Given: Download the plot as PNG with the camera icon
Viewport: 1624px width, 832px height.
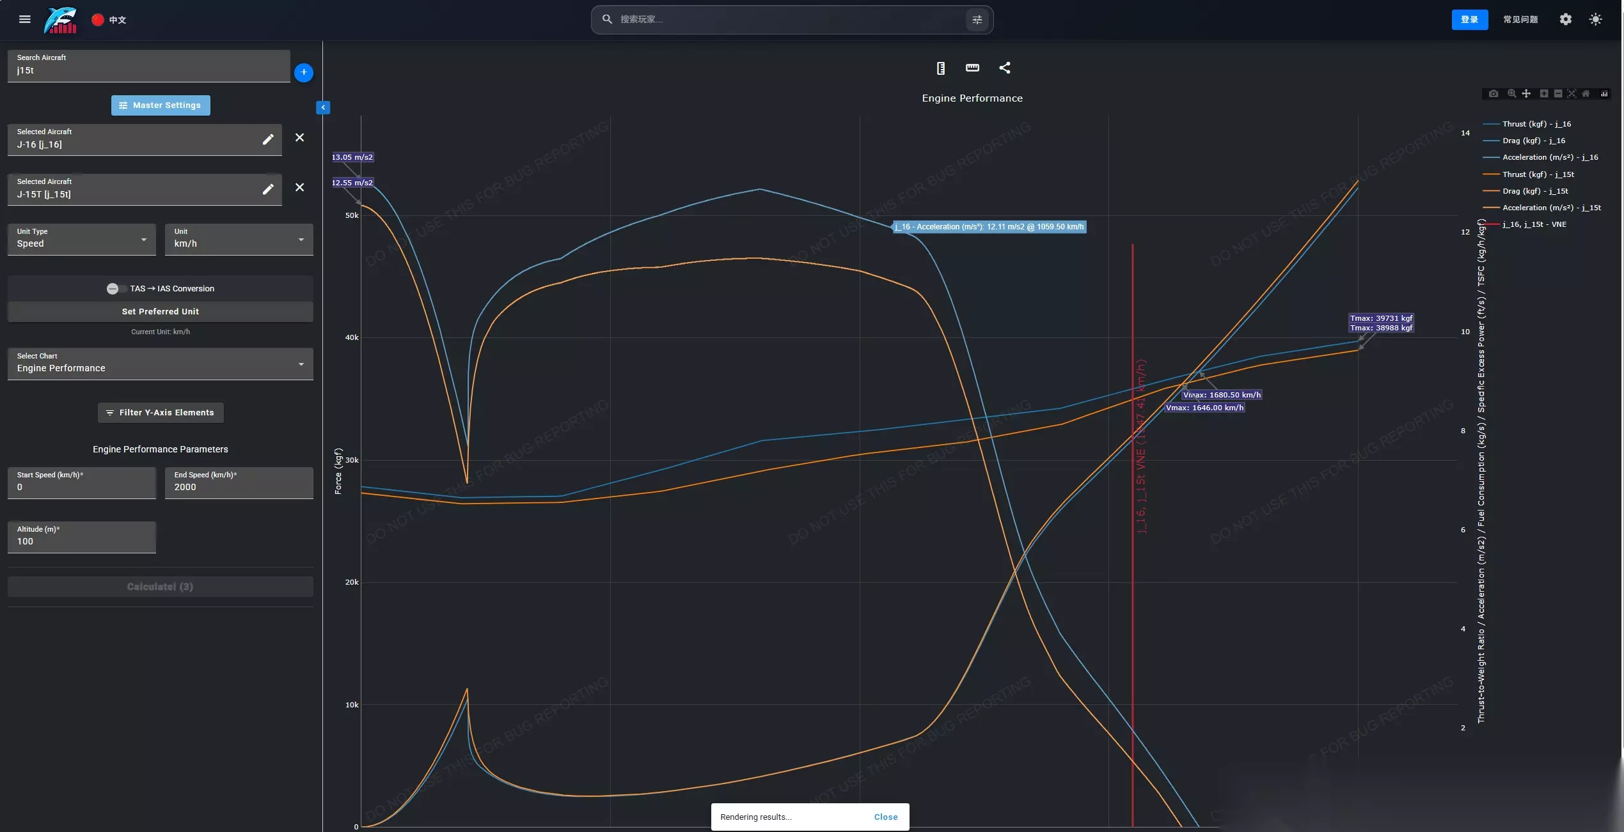Looking at the screenshot, I should [1494, 93].
